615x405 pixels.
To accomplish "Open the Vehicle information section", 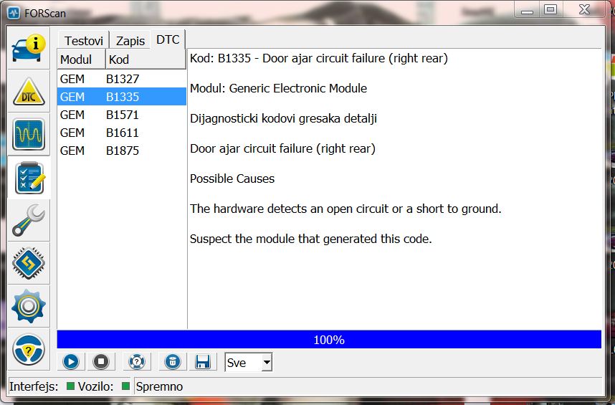I will 29,49.
